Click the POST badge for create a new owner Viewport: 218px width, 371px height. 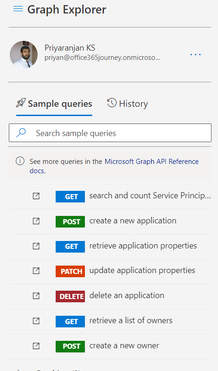(x=70, y=347)
